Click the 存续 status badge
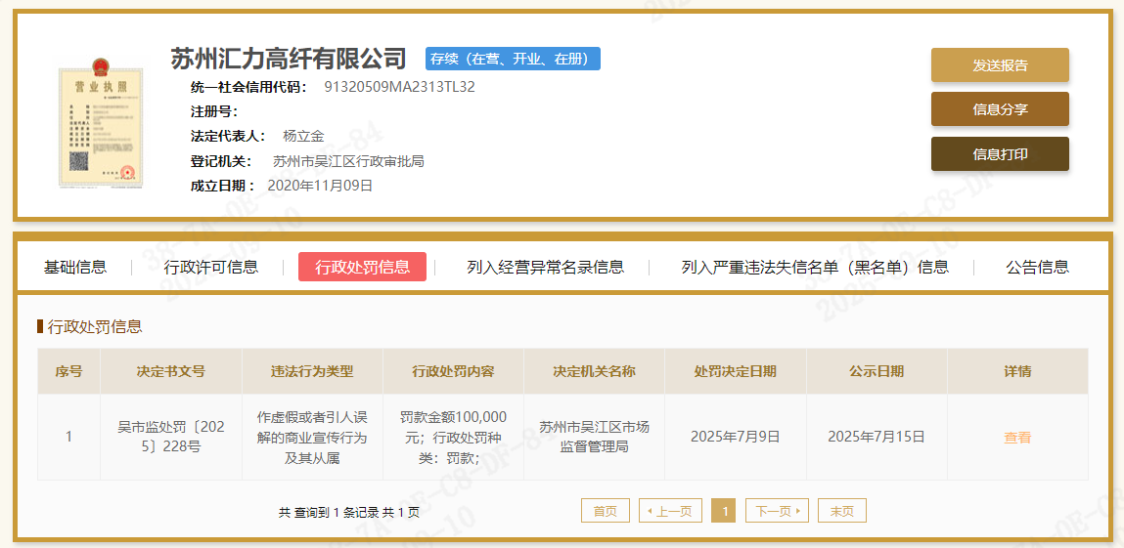 coord(513,59)
